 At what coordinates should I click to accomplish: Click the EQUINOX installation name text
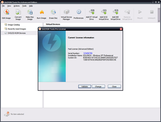tap(98, 55)
